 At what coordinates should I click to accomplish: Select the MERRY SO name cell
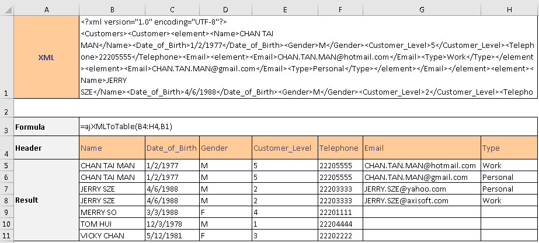(x=112, y=211)
